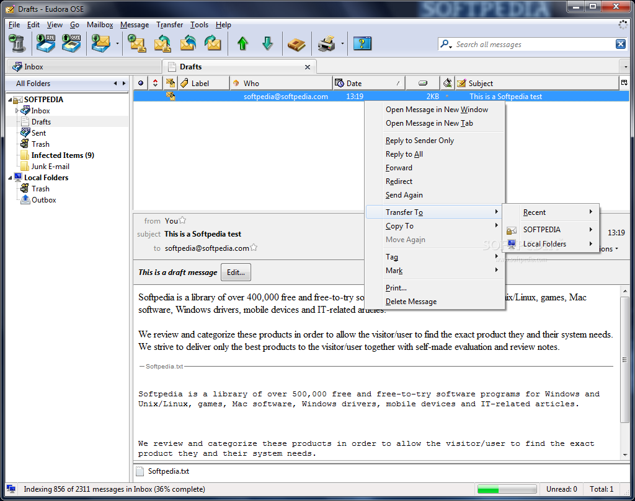The image size is (635, 501).
Task: Open the tab list dropdown arrow
Action: pos(626,67)
